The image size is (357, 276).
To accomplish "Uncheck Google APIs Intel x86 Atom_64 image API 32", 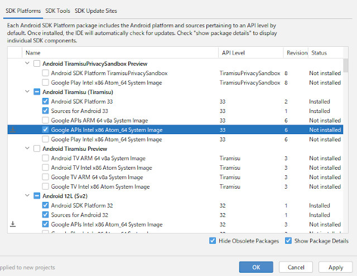I will coord(45,224).
